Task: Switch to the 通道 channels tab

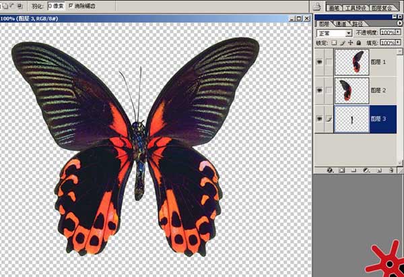Action: pos(341,24)
